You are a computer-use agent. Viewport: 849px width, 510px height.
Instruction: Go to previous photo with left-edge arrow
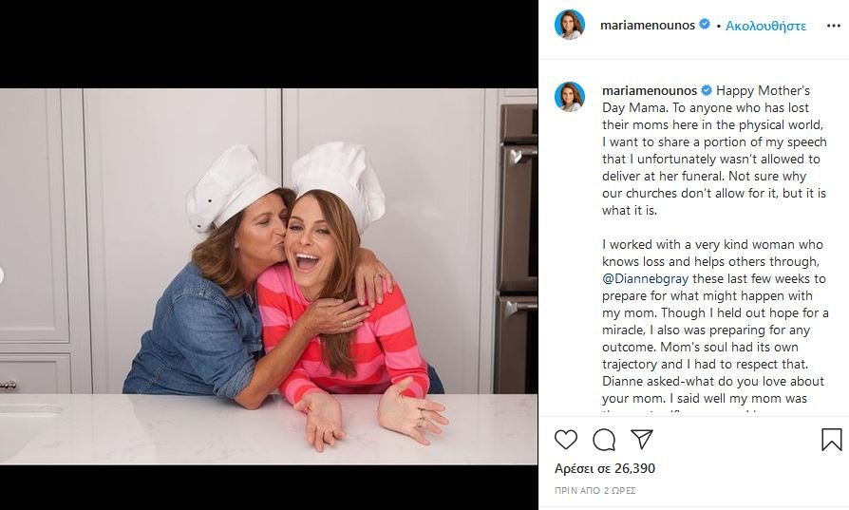3,276
